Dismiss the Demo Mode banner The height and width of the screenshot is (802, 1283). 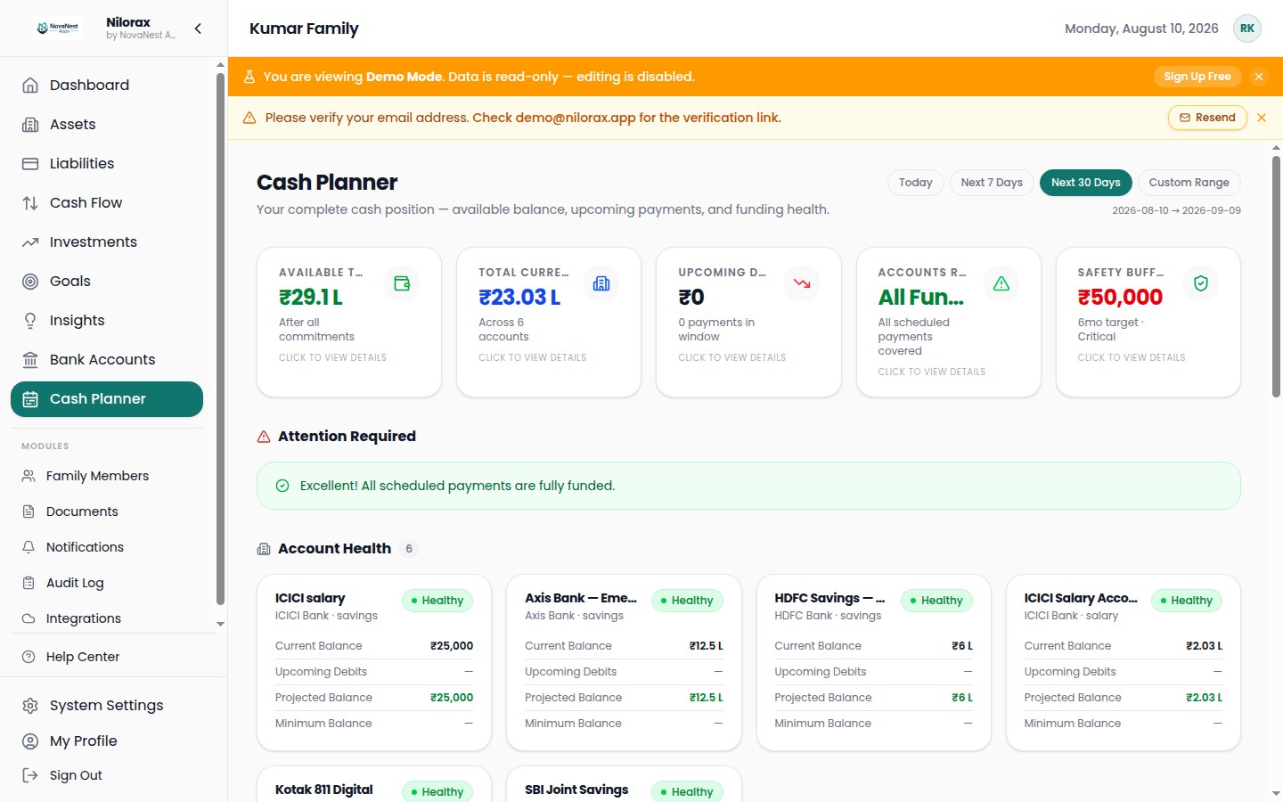1259,77
